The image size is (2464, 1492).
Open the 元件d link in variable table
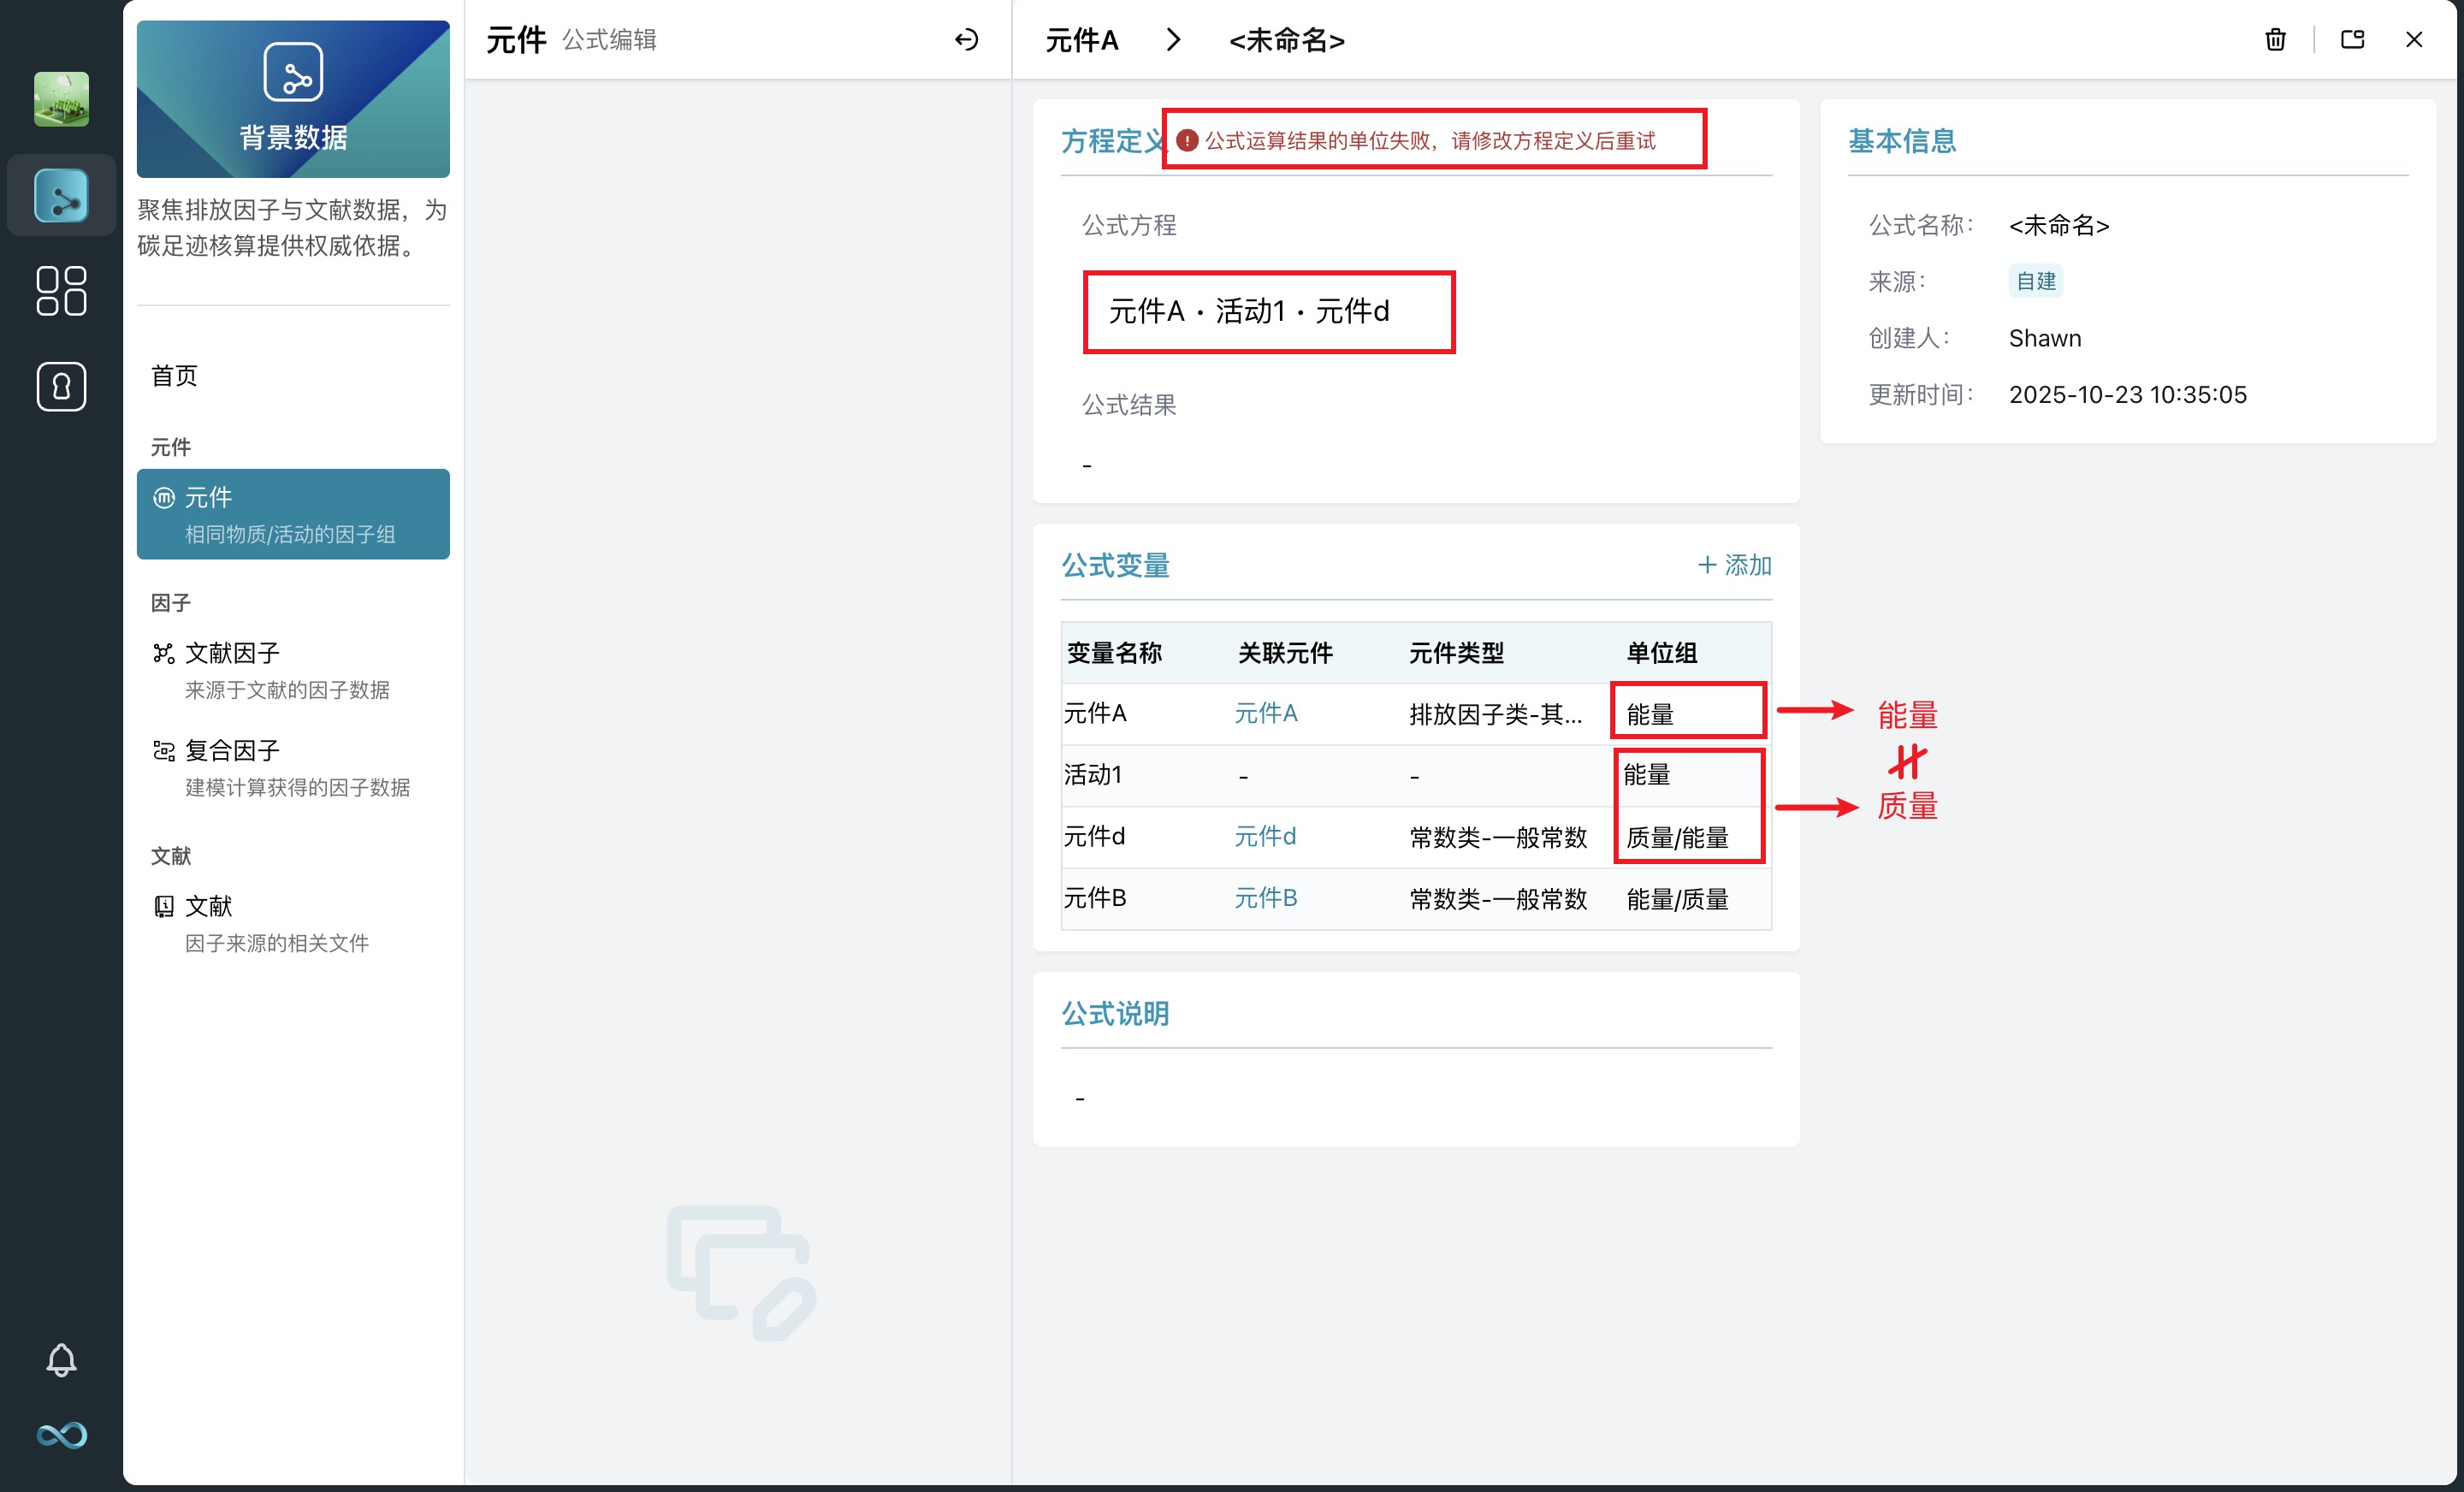1265,836
